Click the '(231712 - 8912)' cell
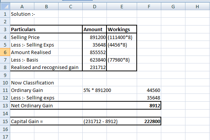This screenshot has height=140, width=210. [100, 121]
